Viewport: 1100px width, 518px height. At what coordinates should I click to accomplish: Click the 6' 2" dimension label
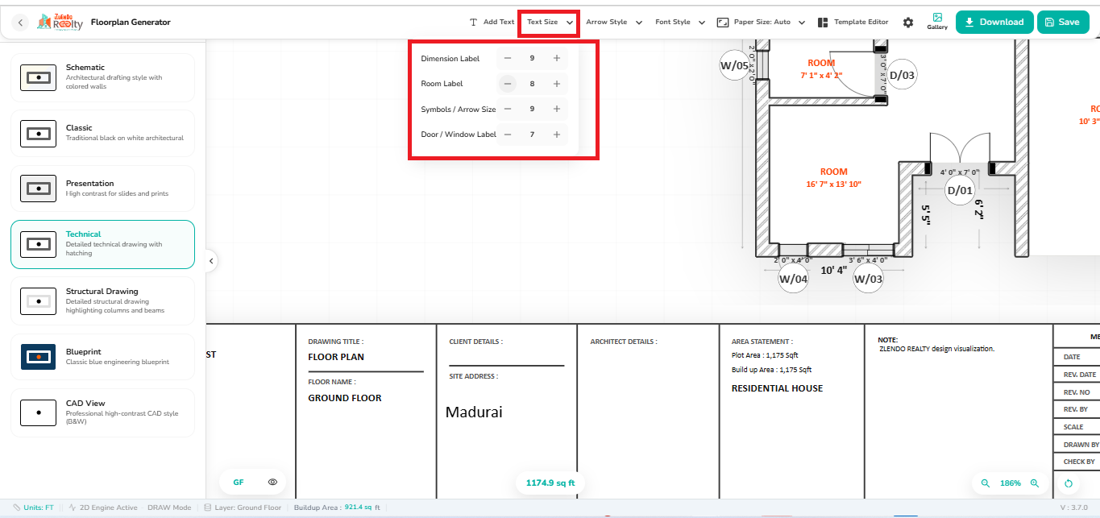(978, 210)
